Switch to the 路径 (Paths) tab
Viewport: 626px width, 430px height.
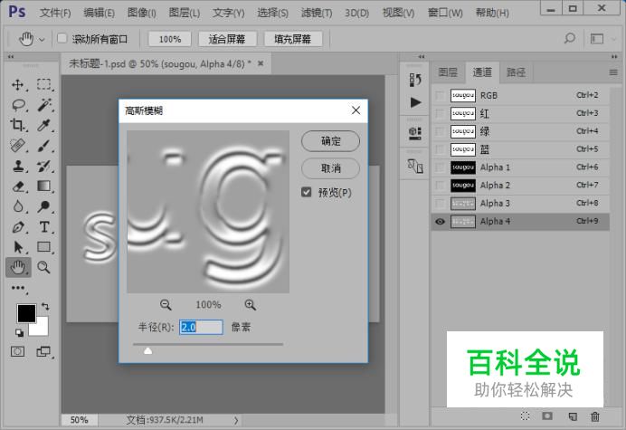click(516, 72)
